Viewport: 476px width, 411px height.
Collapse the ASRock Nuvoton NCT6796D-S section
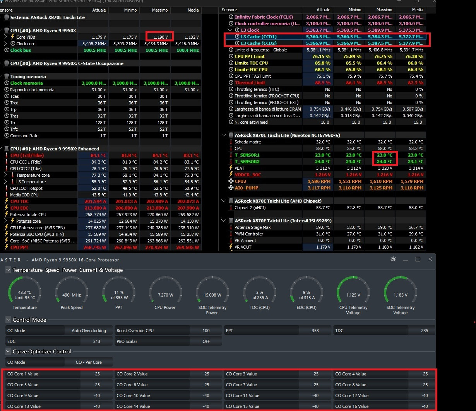[224, 135]
